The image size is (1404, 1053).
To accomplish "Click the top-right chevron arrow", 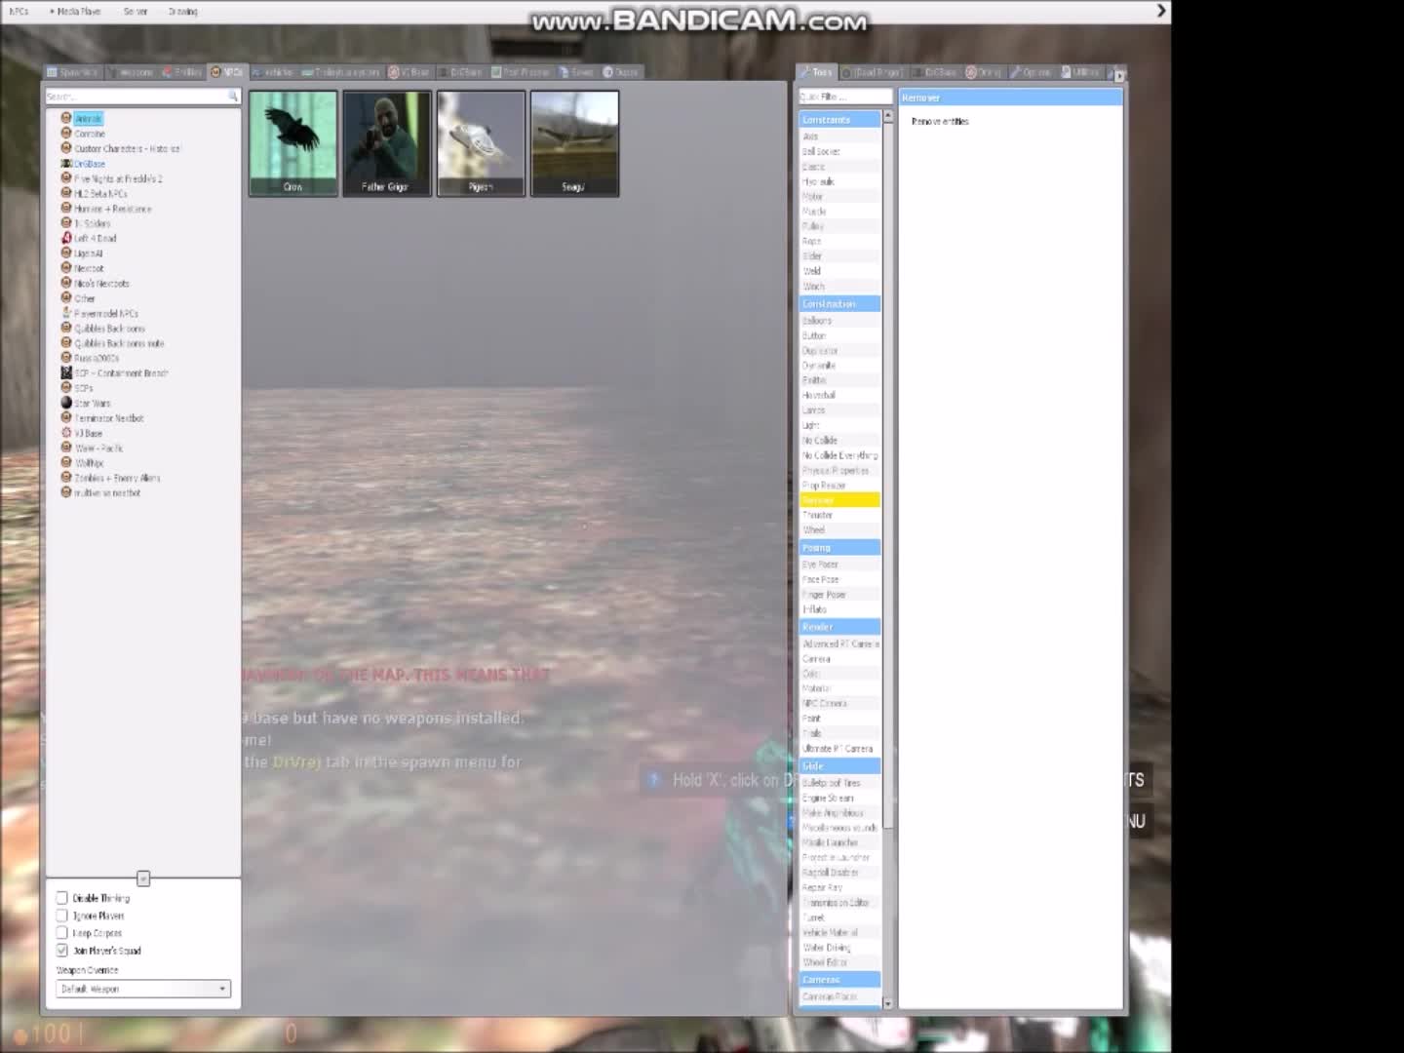I will point(1160,11).
